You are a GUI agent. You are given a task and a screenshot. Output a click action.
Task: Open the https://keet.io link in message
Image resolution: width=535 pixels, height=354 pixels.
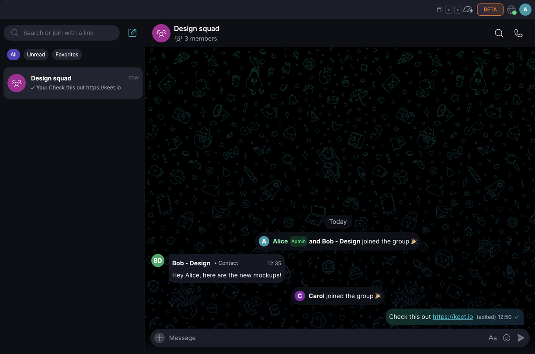pos(453,317)
